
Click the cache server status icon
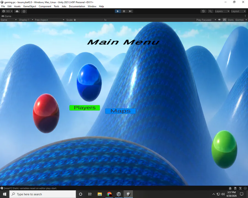235,188
